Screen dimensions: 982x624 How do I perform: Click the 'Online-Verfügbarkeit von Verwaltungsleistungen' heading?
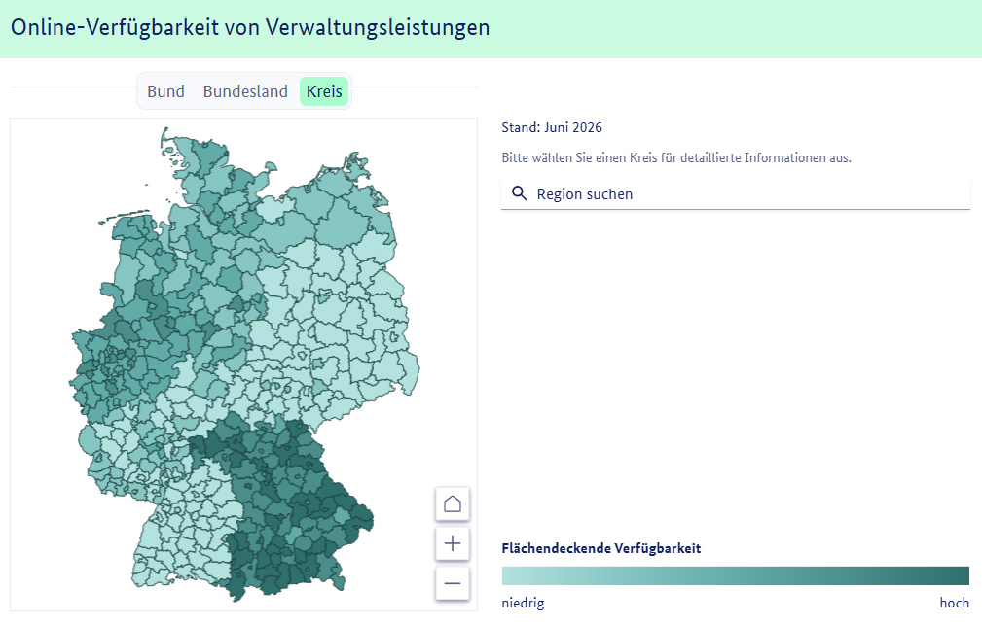(250, 27)
